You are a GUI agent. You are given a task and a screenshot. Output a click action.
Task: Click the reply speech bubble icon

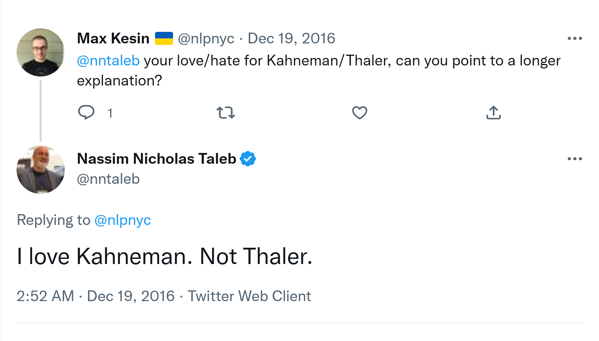86,112
